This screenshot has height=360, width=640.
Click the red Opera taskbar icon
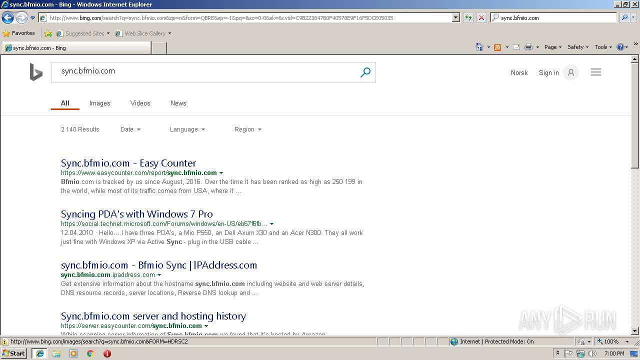[107, 353]
